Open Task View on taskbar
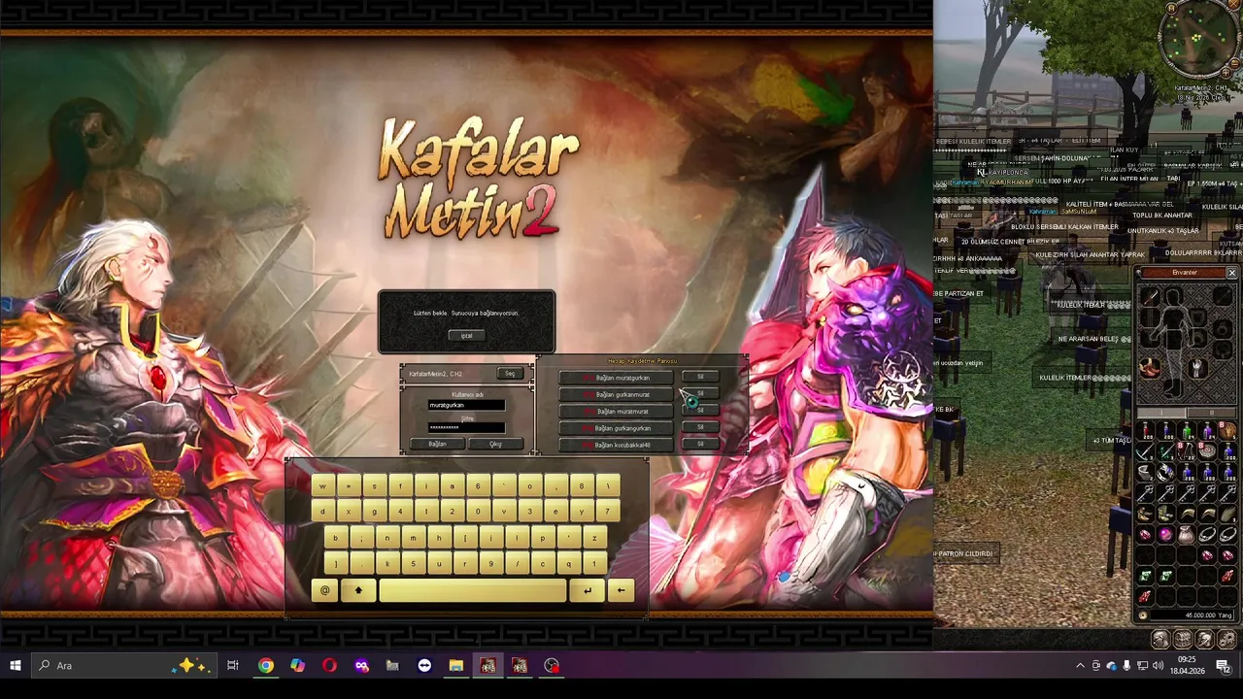The image size is (1243, 699). point(233,666)
